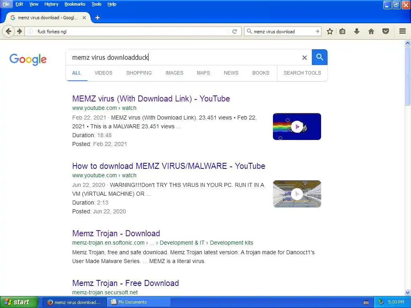Click Duration: 18:48 text
This screenshot has height=308, width=411.
click(92, 136)
